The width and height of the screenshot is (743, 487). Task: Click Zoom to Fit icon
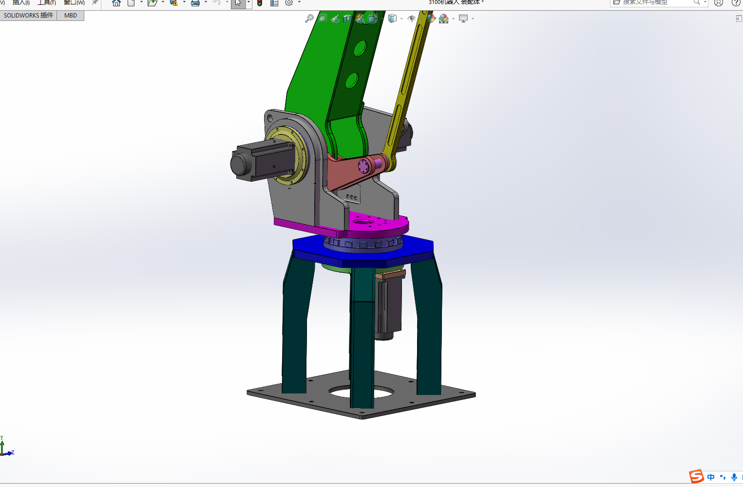point(309,19)
